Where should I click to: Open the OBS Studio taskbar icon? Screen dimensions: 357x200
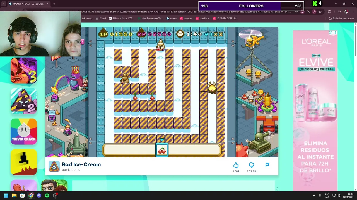(55, 196)
